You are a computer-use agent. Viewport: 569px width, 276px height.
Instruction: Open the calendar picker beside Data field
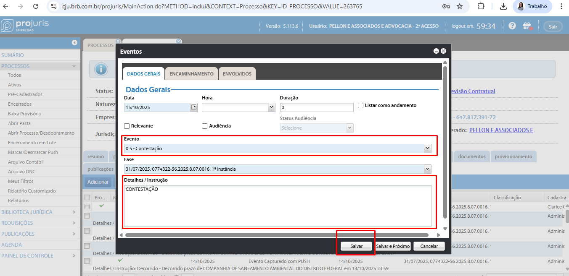pyautogui.click(x=193, y=107)
